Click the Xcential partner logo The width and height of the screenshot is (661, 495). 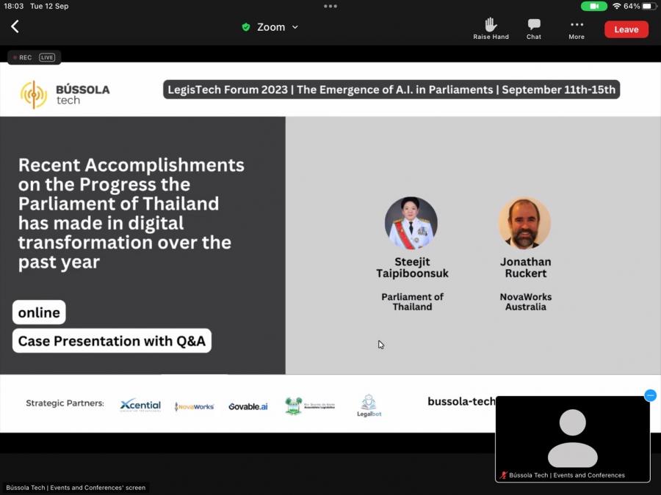click(140, 405)
